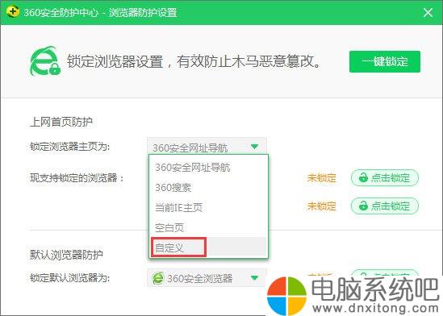
Task: Click the locked IE browser icon
Action: pos(45,61)
